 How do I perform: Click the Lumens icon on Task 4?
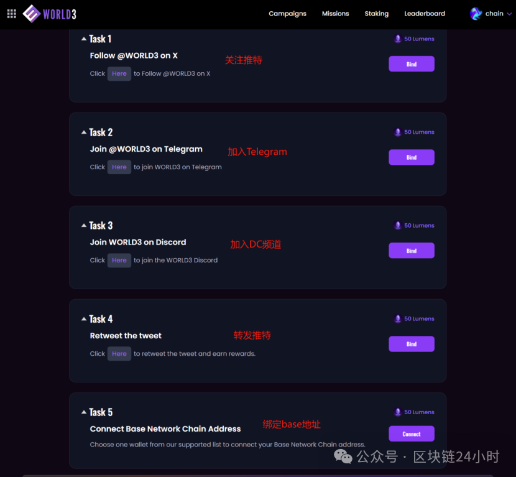click(x=397, y=318)
